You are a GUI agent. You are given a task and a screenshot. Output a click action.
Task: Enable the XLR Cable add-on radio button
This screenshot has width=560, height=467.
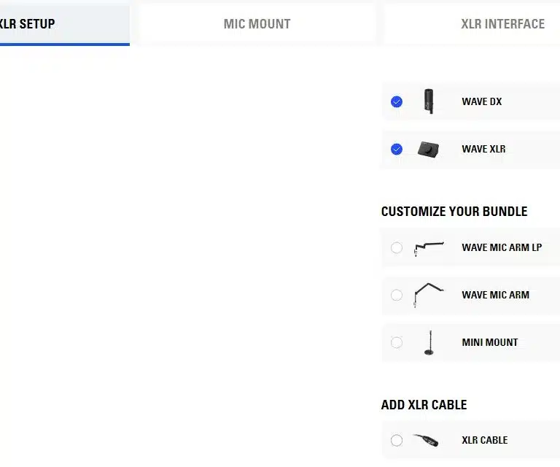[397, 440]
